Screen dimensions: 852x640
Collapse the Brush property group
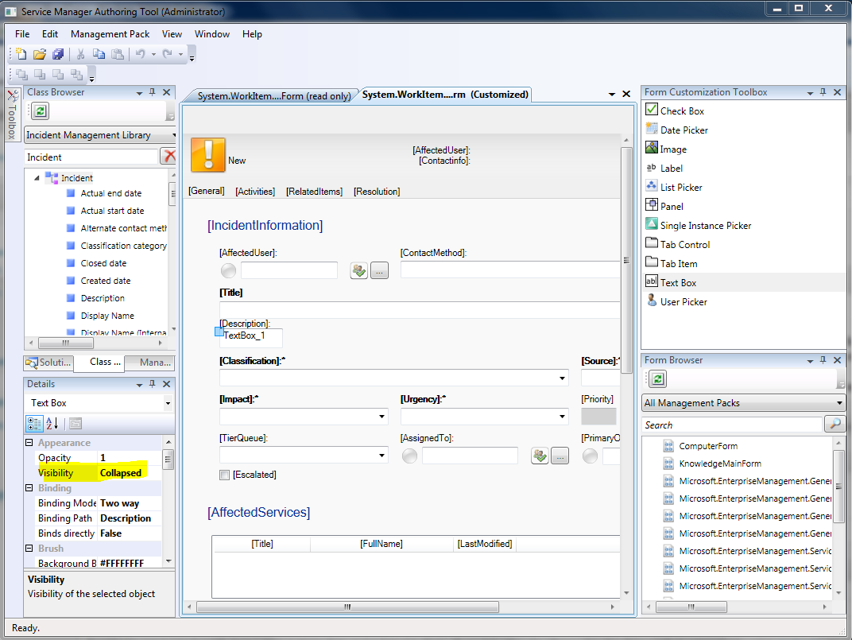coord(29,548)
